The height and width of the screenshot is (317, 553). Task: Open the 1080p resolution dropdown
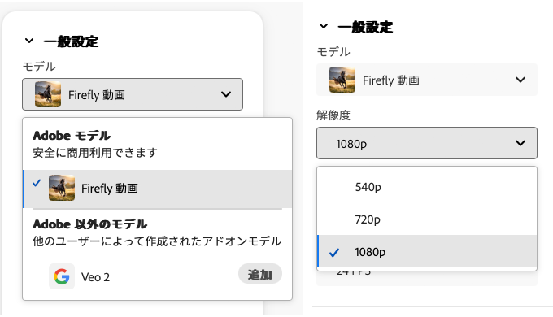[x=427, y=143]
